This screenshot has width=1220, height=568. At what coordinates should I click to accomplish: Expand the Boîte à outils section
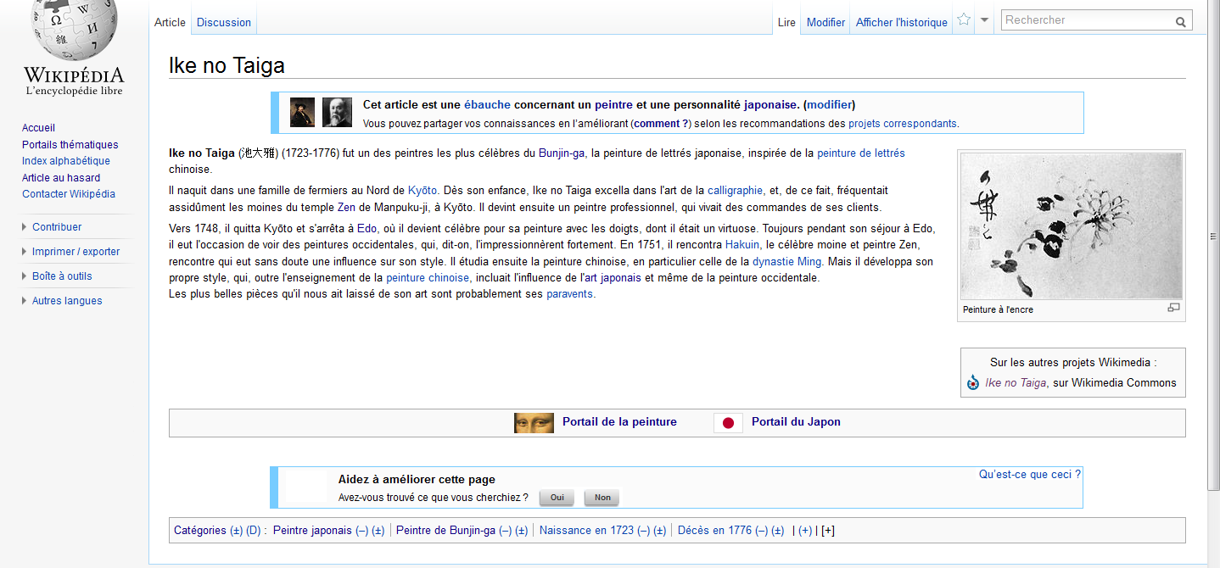pyautogui.click(x=62, y=276)
